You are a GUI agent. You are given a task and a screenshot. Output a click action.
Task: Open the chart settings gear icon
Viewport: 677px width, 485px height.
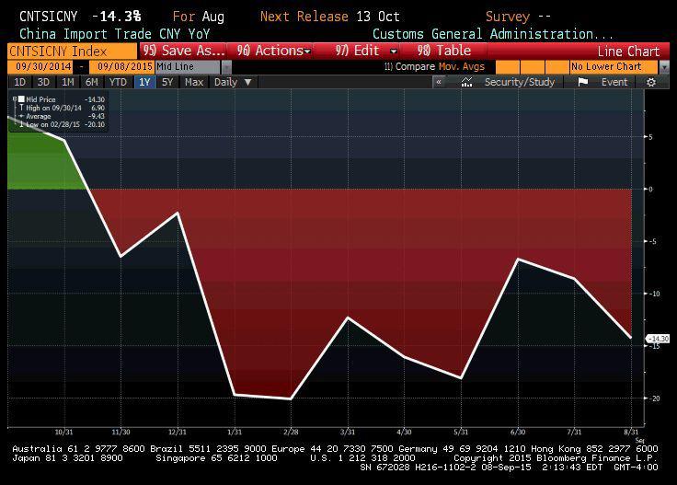coord(651,82)
